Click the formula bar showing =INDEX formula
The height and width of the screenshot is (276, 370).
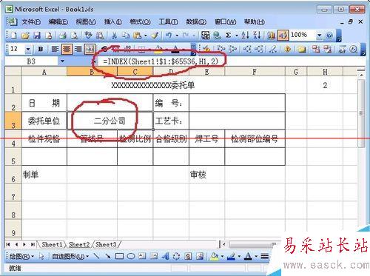click(x=229, y=61)
